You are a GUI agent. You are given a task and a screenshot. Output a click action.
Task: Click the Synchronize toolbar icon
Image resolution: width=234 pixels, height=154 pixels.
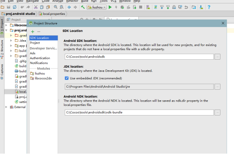[x=14, y=7]
